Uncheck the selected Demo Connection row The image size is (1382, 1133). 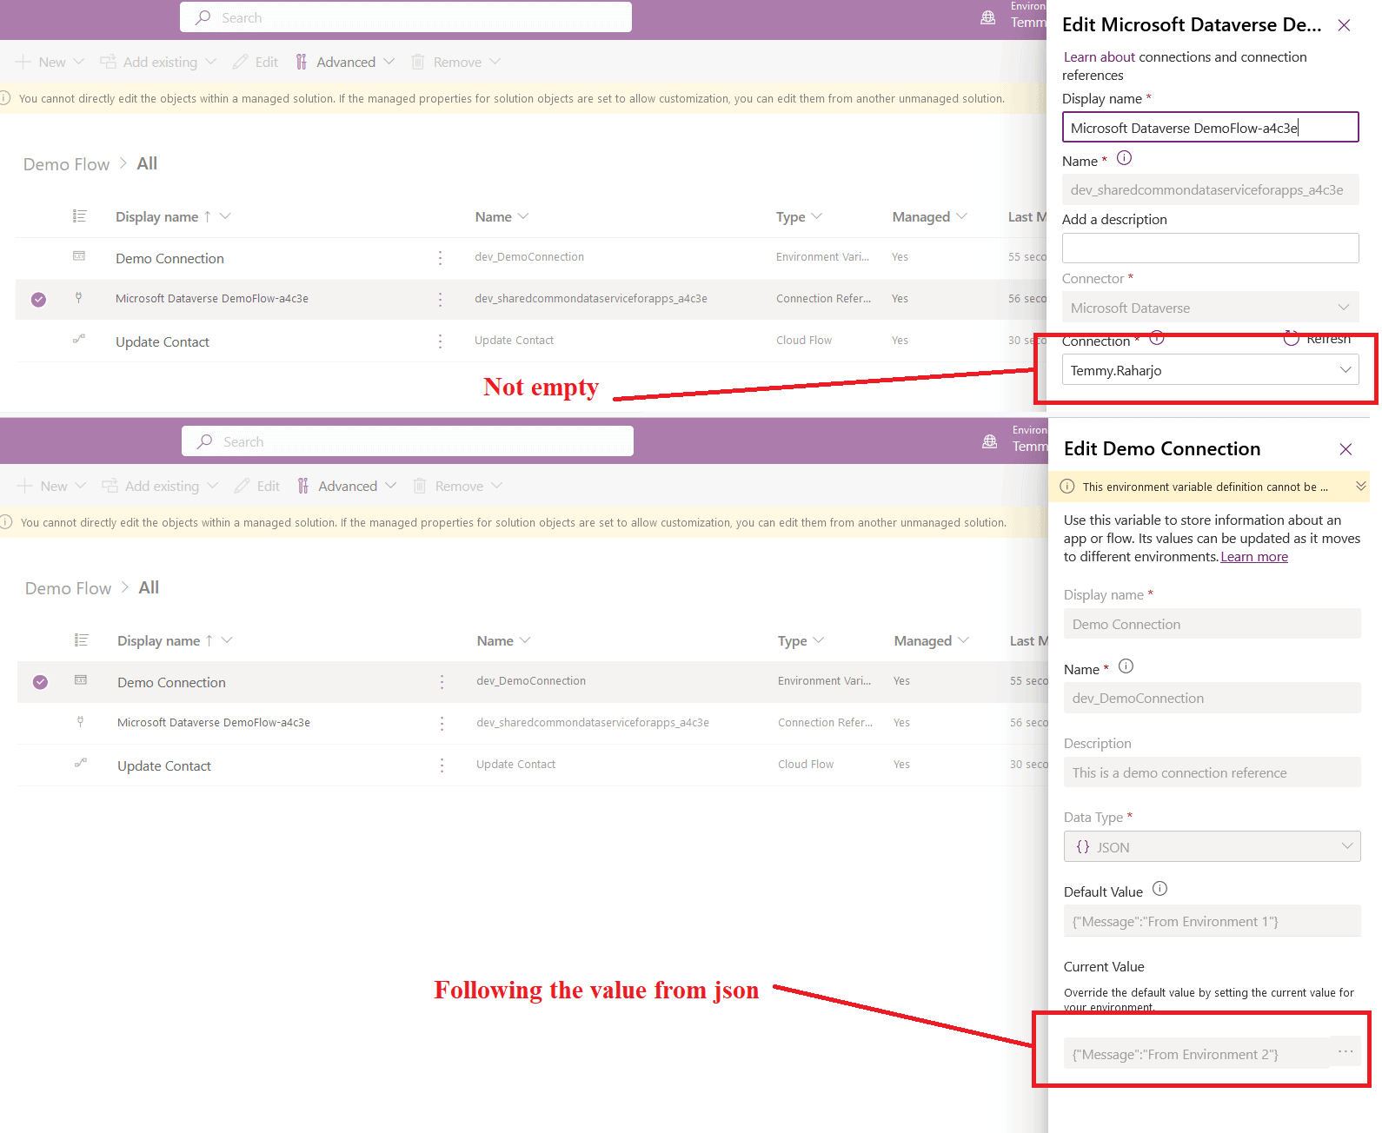(x=40, y=682)
